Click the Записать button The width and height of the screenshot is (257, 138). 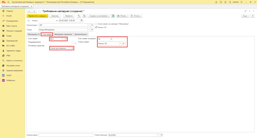(x=55, y=16)
